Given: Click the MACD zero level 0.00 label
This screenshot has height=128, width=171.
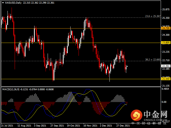Looking at the screenshot, I should (164, 102).
